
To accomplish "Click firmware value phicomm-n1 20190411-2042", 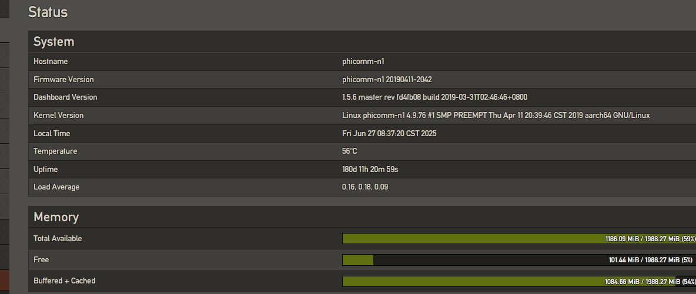I will click(387, 79).
